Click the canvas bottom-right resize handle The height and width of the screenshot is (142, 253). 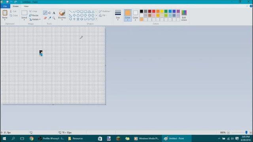pyautogui.click(x=106, y=105)
